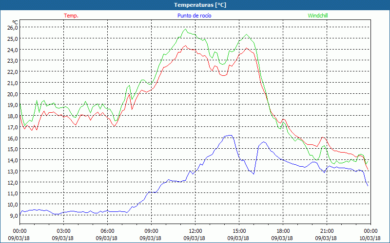Screen dimensions: 390x243
Task: Click the 13,0 y-axis value
Action: pos(13,172)
